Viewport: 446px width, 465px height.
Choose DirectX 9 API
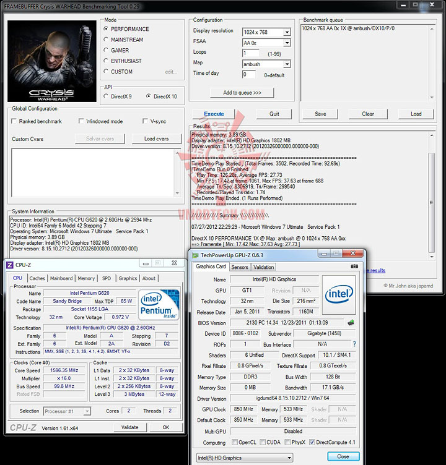105,96
